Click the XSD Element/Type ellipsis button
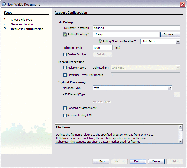The height and width of the screenshot is (168, 187). pos(177,95)
